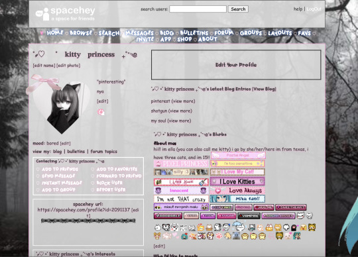The image size is (358, 257).
Task: Click the Vampire stamp badge
Action: (x=249, y=216)
